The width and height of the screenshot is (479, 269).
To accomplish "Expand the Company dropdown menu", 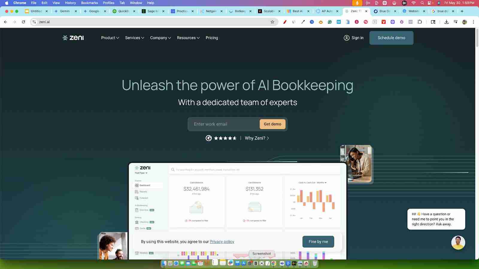I will point(160,38).
